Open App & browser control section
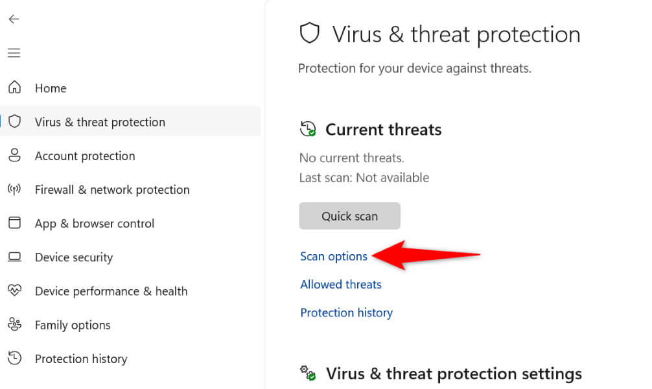 coord(95,224)
